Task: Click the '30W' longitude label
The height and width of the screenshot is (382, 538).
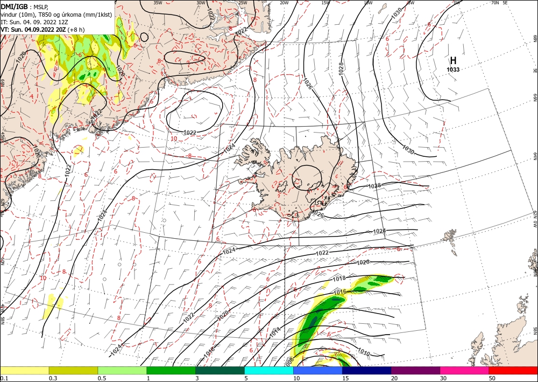Action: pyautogui.click(x=201, y=3)
